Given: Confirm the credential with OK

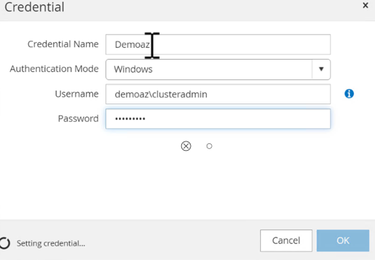Looking at the screenshot, I should click(x=343, y=240).
